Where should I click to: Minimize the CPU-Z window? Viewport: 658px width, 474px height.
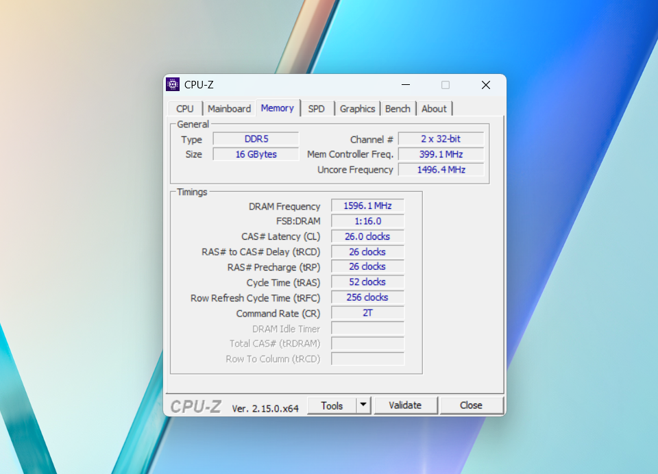coord(406,85)
